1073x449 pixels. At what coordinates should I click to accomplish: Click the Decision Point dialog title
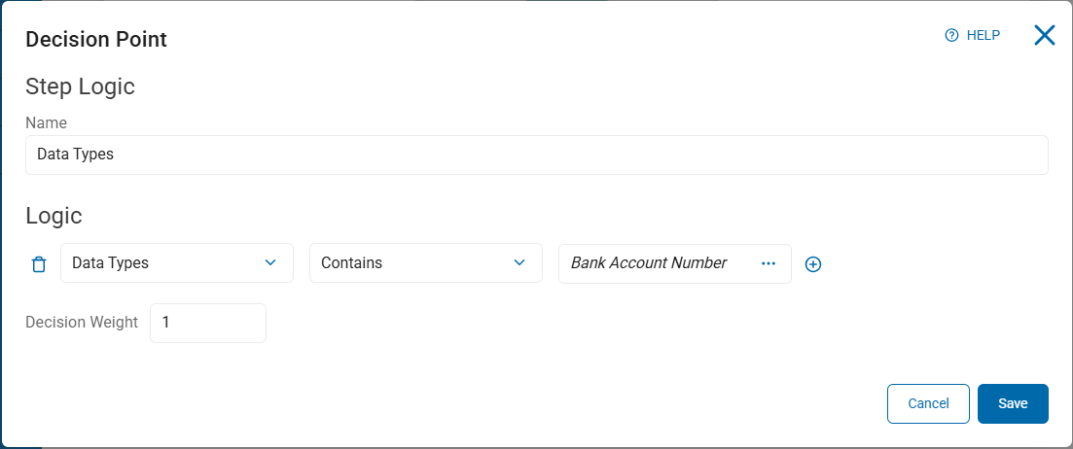[x=96, y=40]
